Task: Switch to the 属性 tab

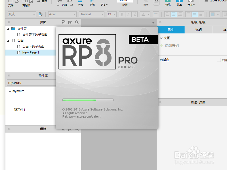Action: tap(171, 30)
